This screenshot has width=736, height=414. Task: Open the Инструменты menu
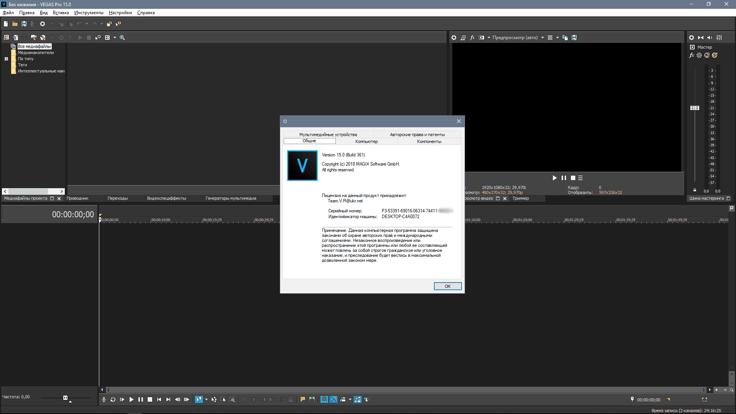pos(89,13)
